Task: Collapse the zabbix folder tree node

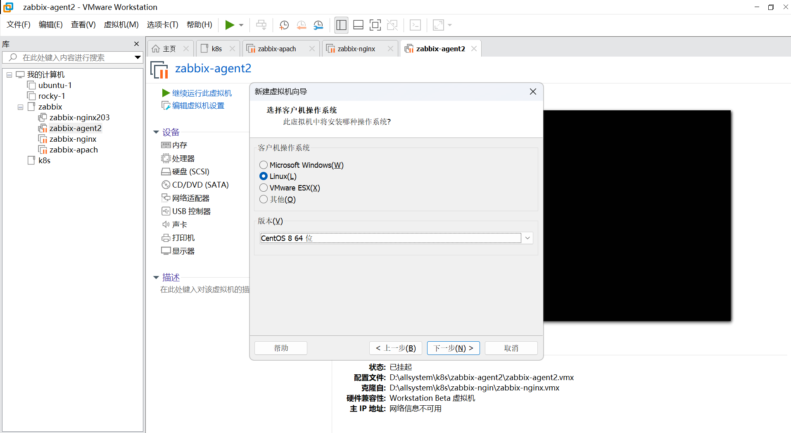Action: pyautogui.click(x=20, y=107)
